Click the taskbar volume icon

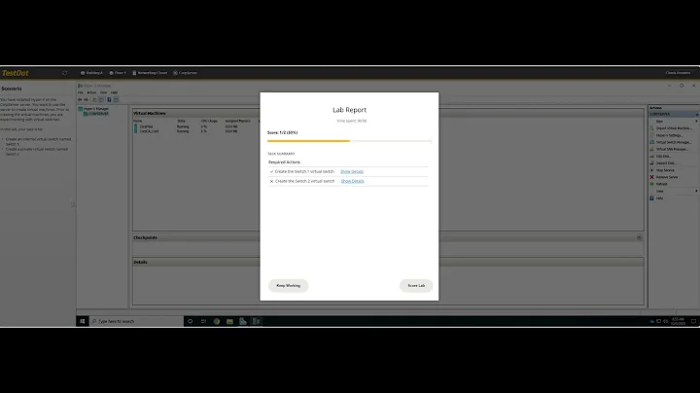pos(665,321)
